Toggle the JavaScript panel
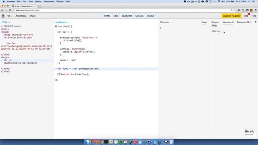Viewport: 258px width, 145px height. coord(127,16)
